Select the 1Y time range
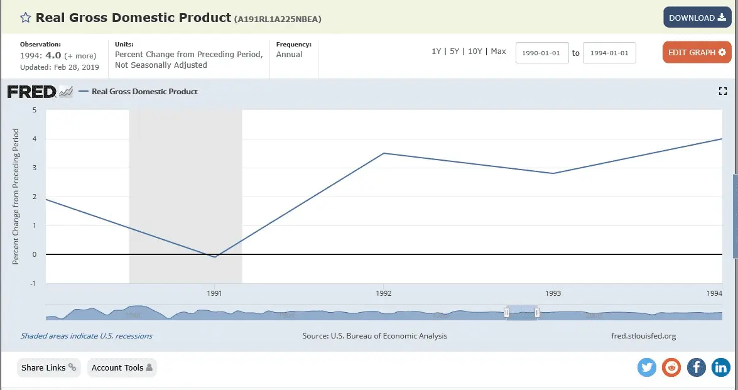 (x=436, y=51)
